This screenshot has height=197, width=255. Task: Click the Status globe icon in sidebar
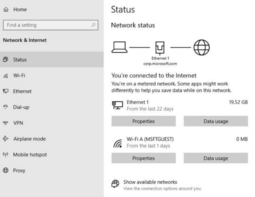pos(6,59)
